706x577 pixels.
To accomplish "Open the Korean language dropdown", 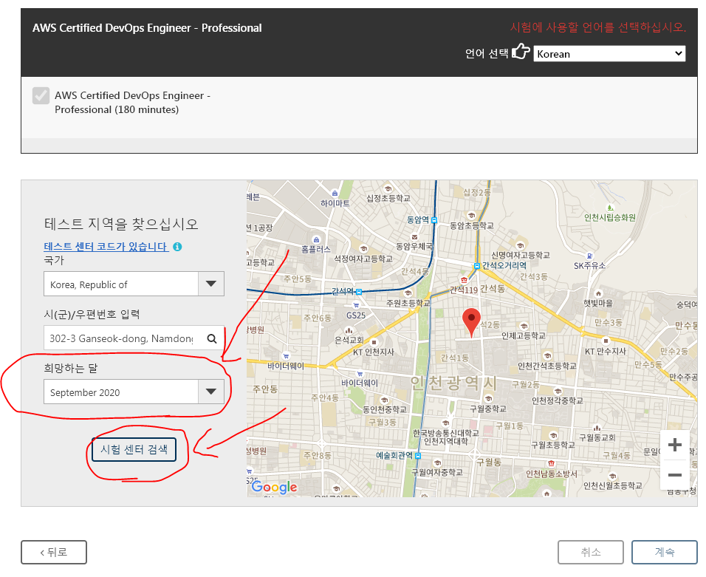I will (x=609, y=54).
